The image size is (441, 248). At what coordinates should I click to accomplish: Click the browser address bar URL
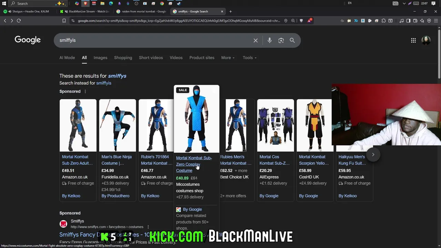point(179,21)
